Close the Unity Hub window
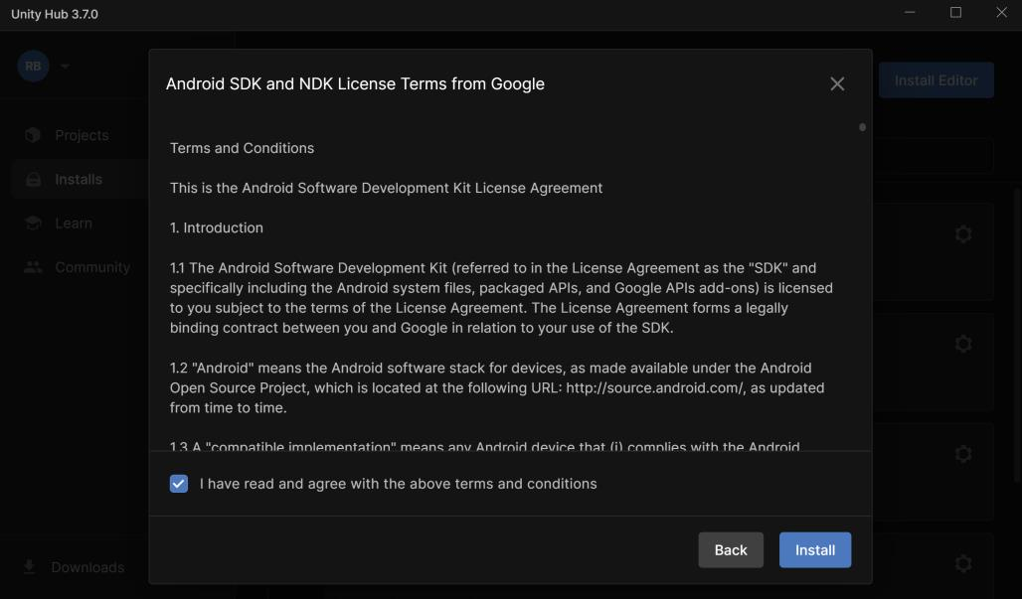Viewport: 1022px width, 599px height. 1002,12
